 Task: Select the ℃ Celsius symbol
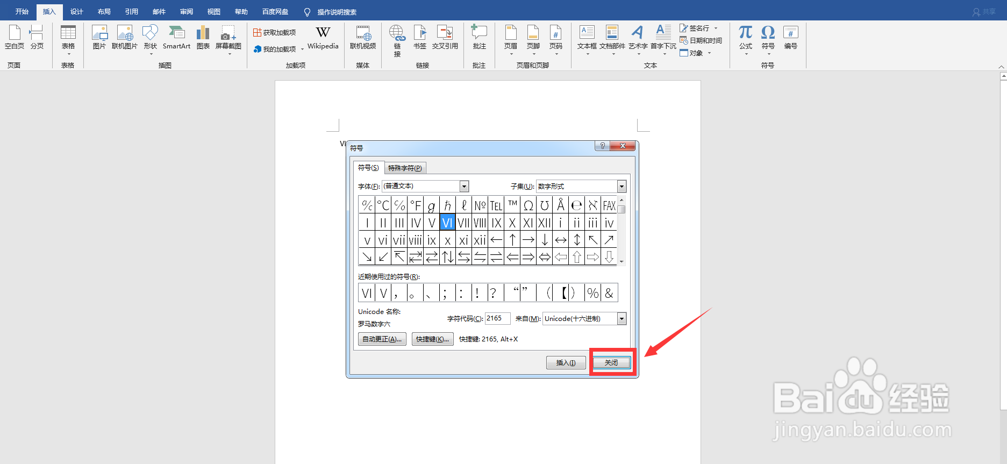383,205
